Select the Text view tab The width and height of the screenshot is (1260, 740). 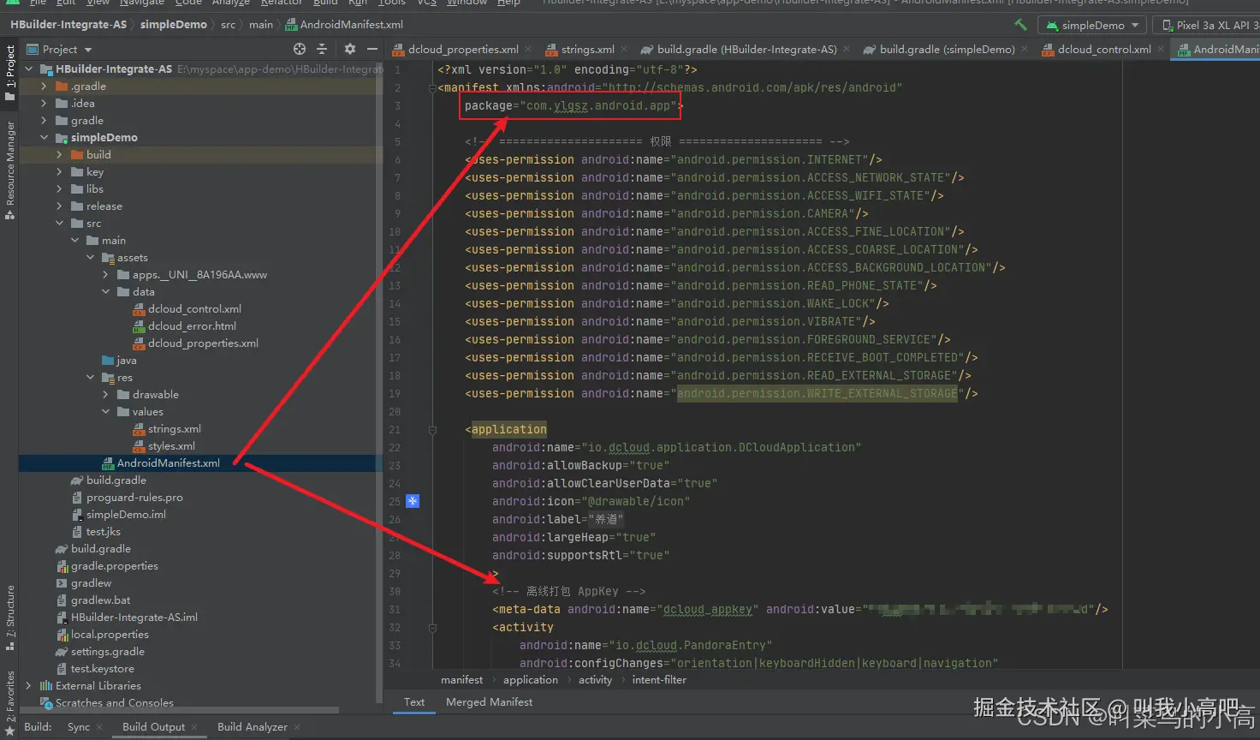click(x=414, y=702)
